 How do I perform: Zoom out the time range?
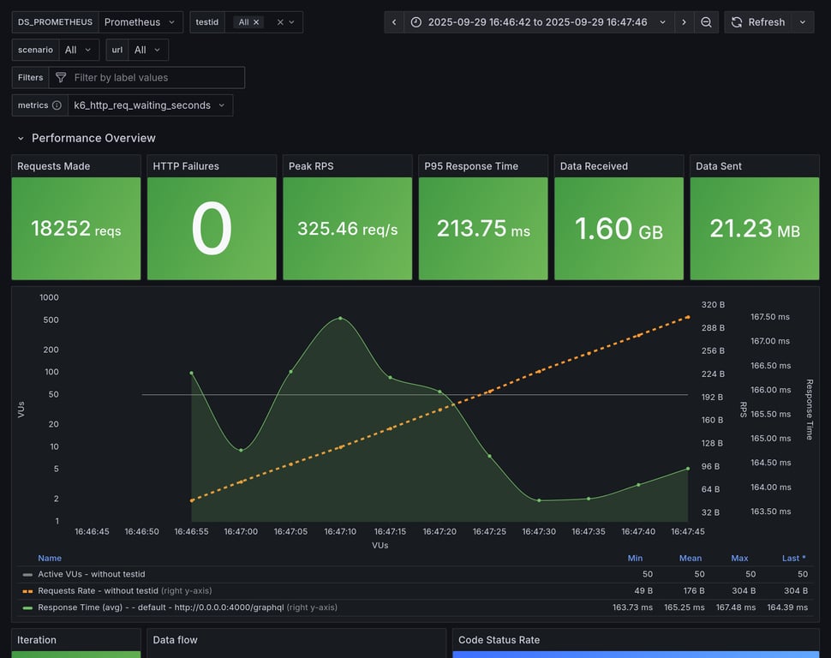point(706,22)
